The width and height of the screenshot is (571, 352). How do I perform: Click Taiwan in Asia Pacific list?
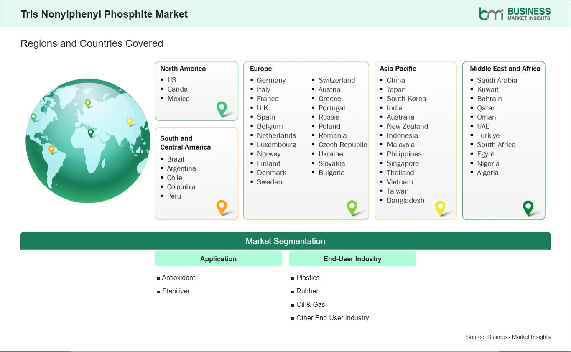[398, 191]
